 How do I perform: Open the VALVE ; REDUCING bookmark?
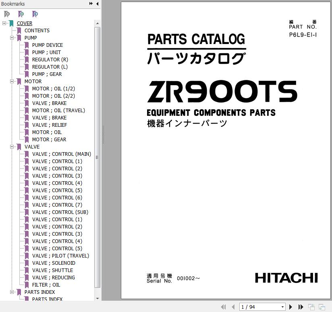tap(53, 277)
